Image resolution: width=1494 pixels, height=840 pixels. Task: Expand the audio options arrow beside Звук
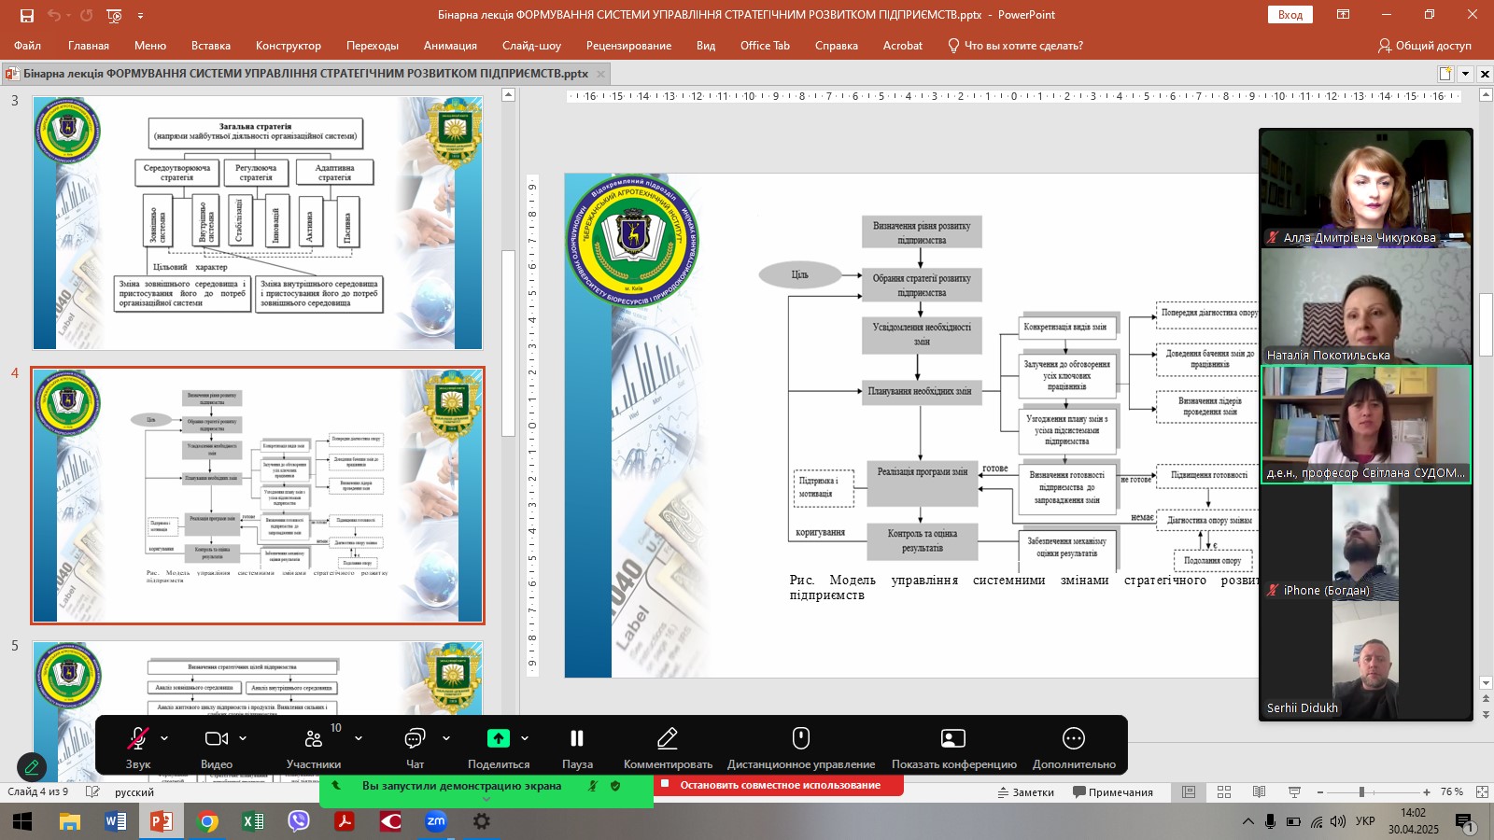(x=164, y=738)
